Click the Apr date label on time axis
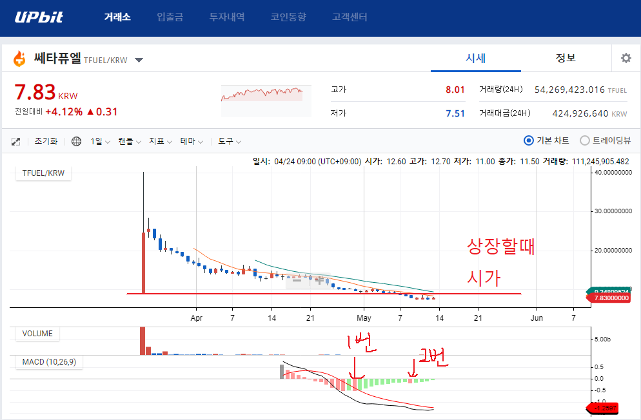This screenshot has height=420, width=641. (197, 318)
